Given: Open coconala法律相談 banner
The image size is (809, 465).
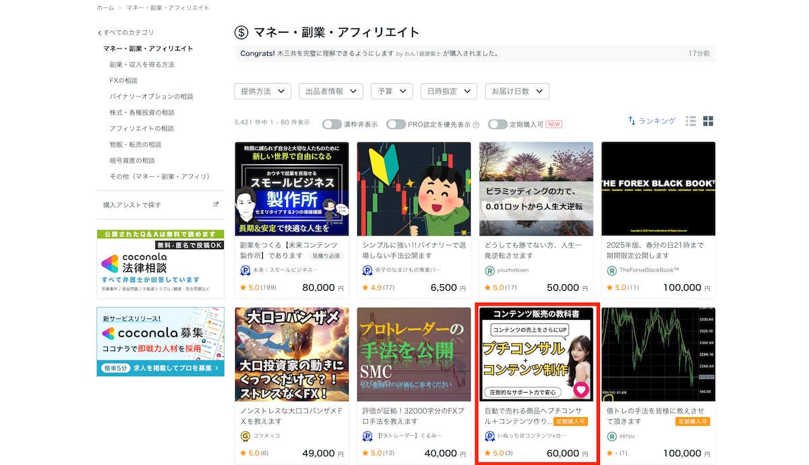Looking at the screenshot, I should (x=160, y=263).
